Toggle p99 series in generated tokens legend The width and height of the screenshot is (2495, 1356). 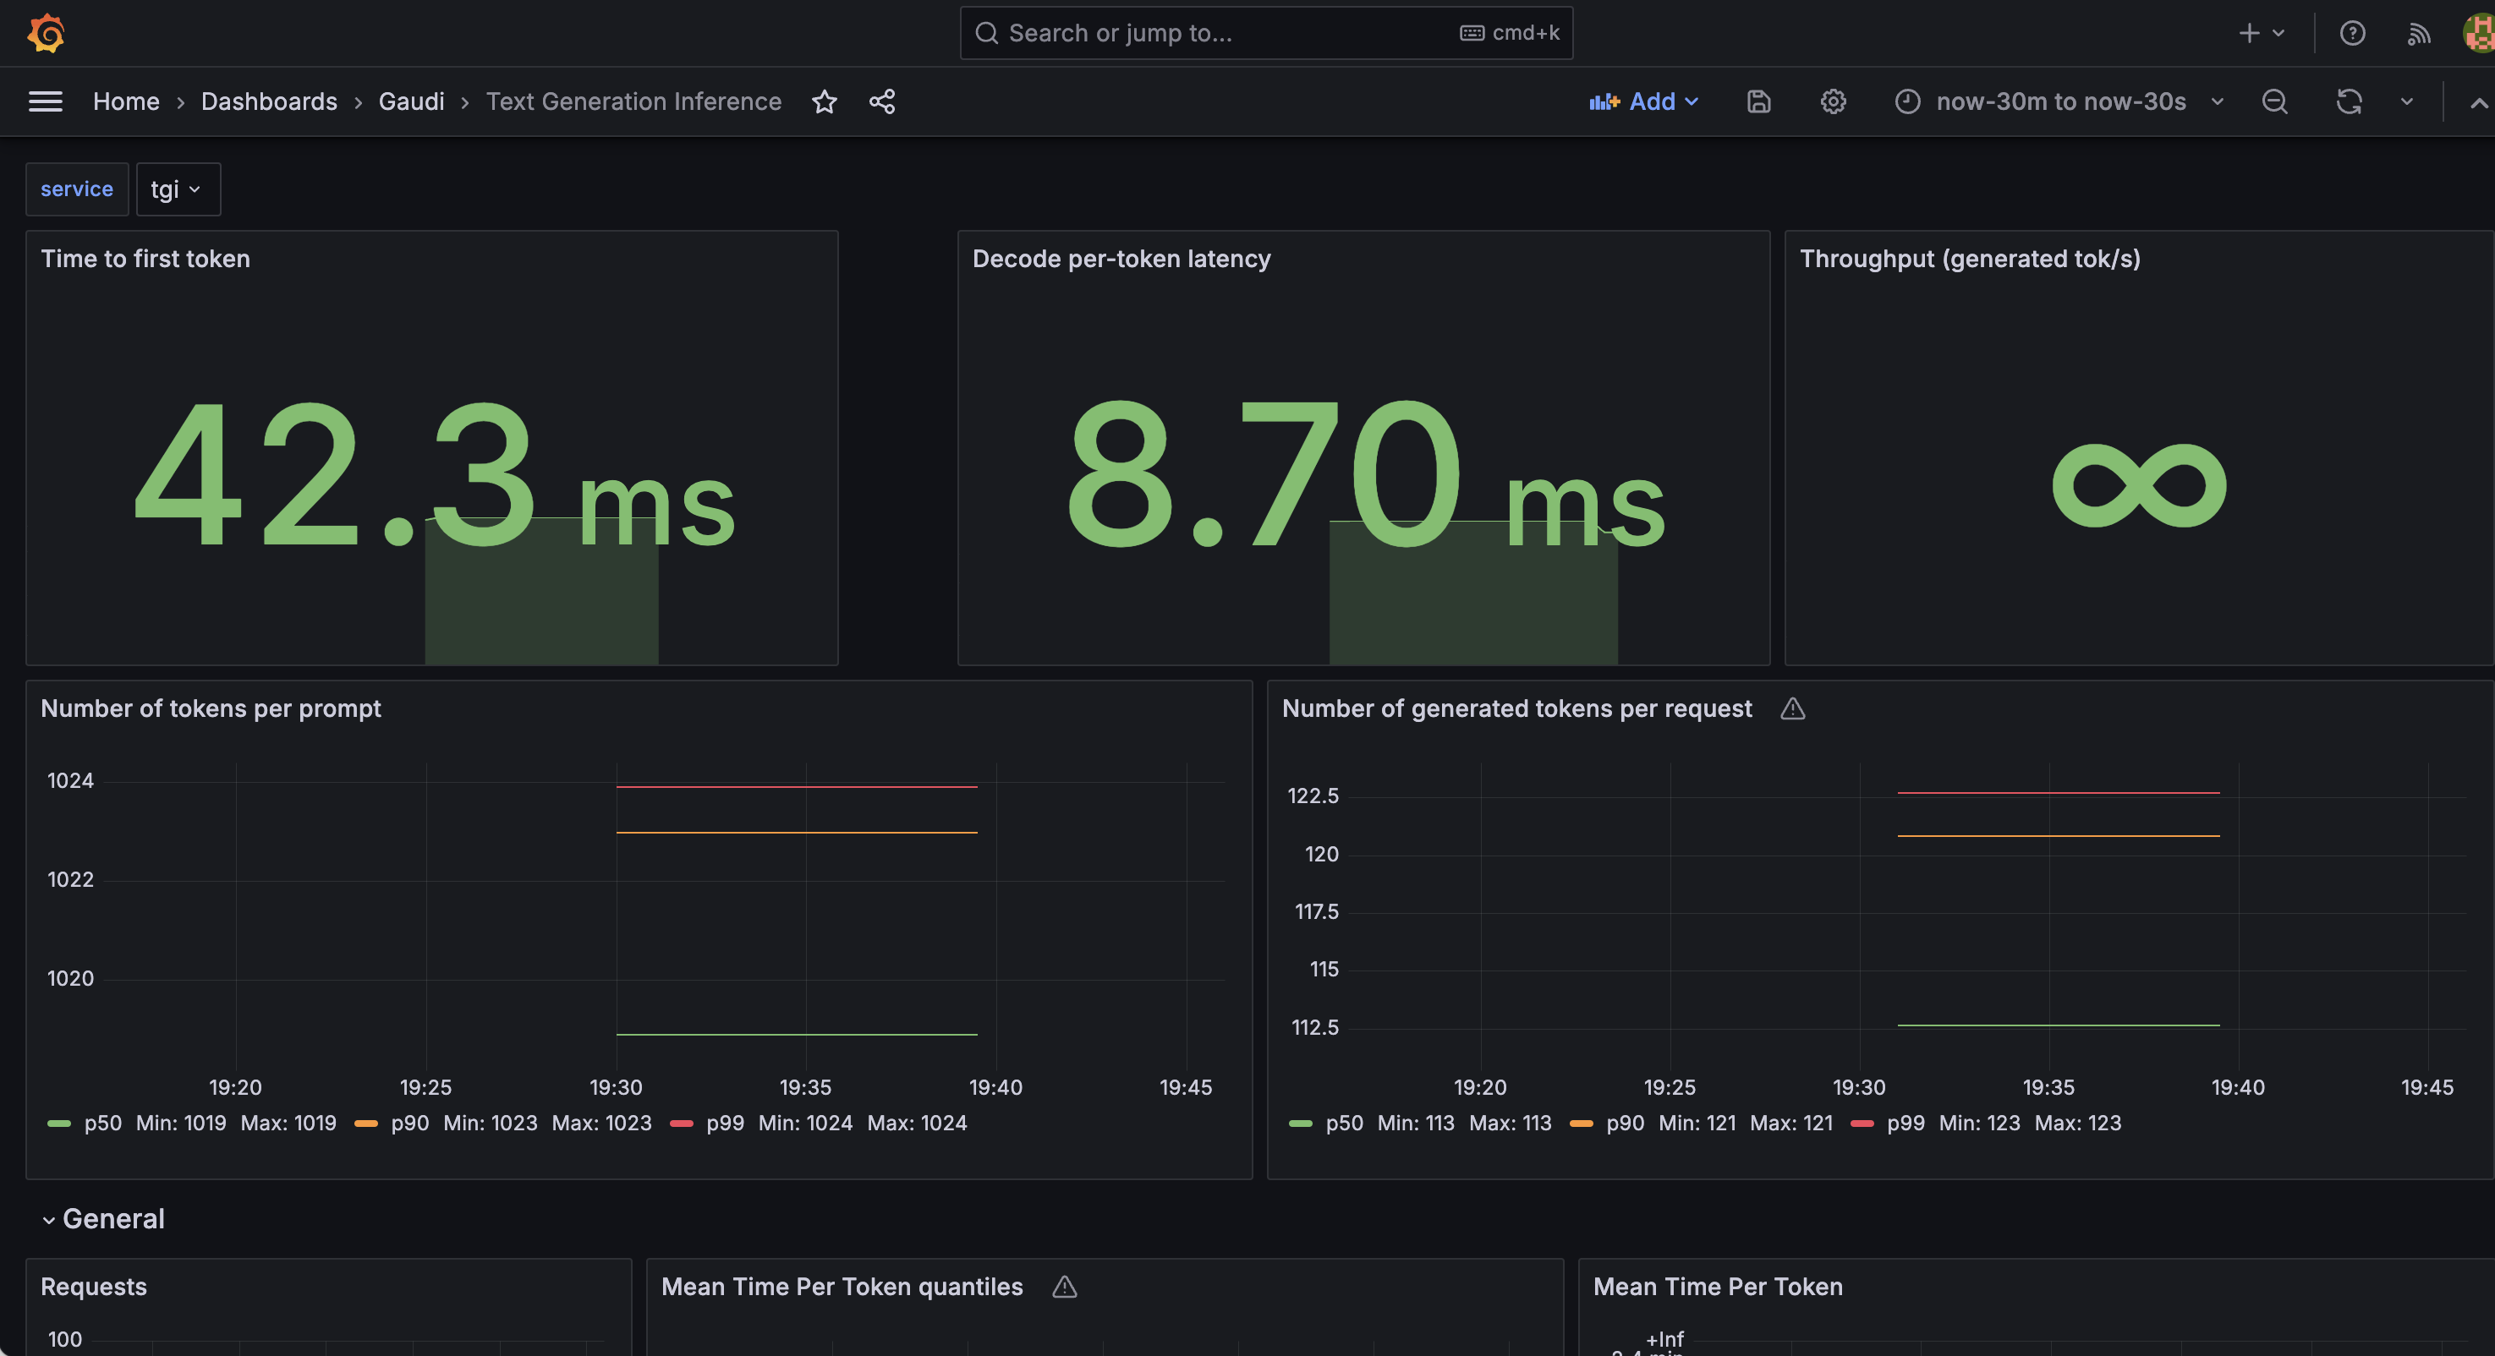(1906, 1123)
